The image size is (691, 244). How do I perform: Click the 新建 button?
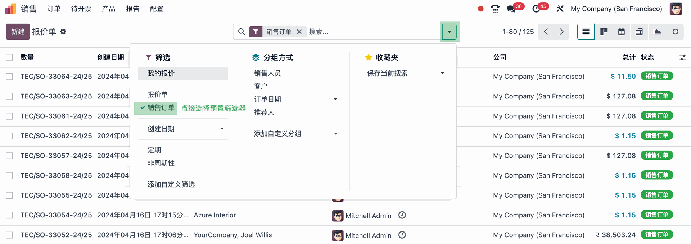coord(18,32)
